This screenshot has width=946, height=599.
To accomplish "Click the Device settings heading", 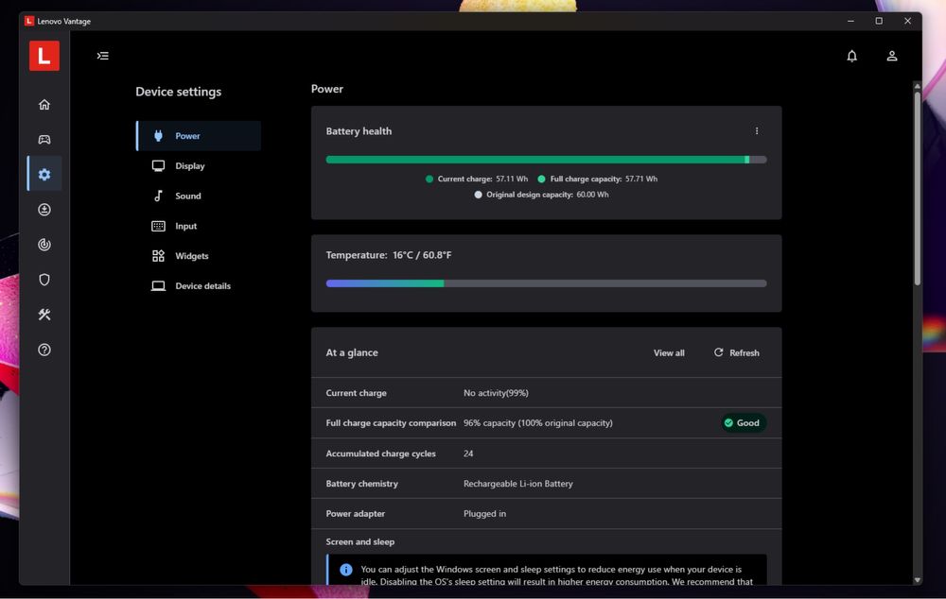I will 178,92.
